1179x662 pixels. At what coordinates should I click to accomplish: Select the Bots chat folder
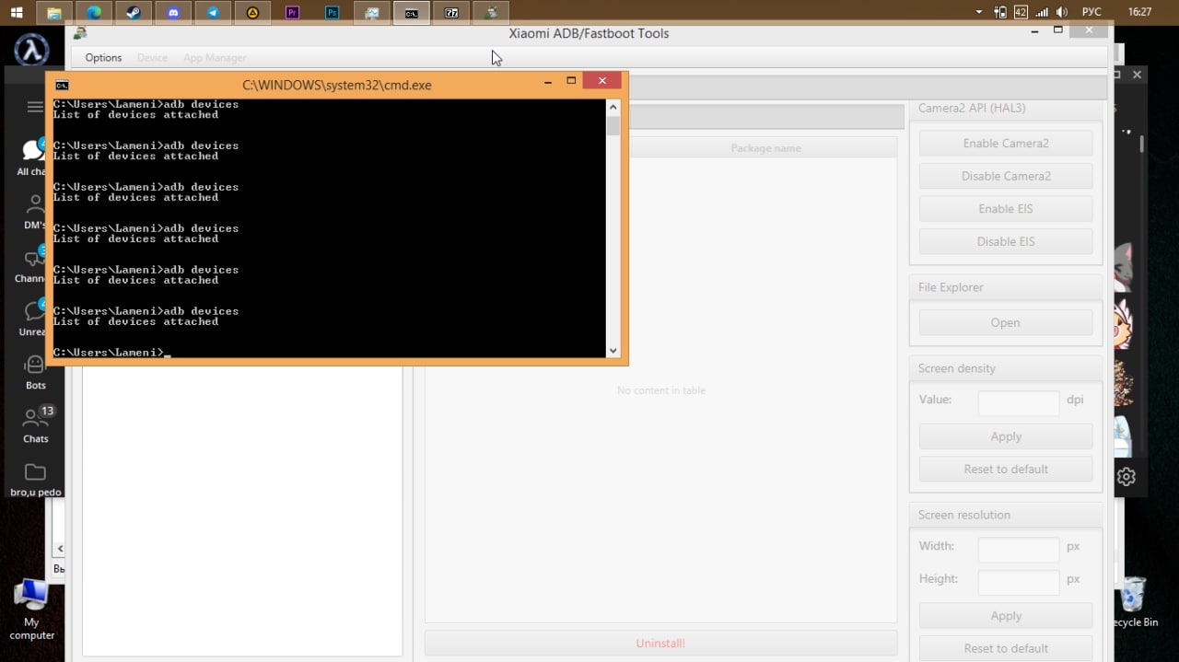point(35,372)
